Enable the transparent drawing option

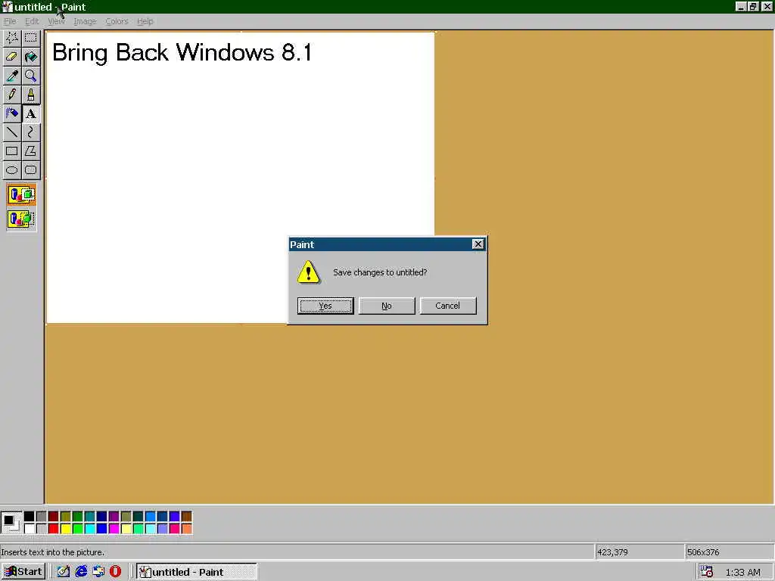21,219
